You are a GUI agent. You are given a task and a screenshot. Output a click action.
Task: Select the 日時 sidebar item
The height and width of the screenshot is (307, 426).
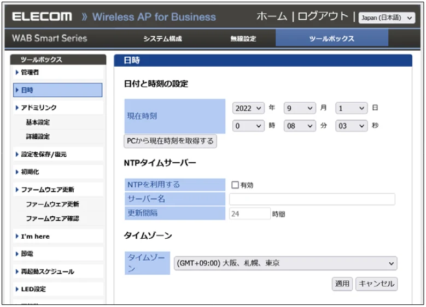click(58, 90)
